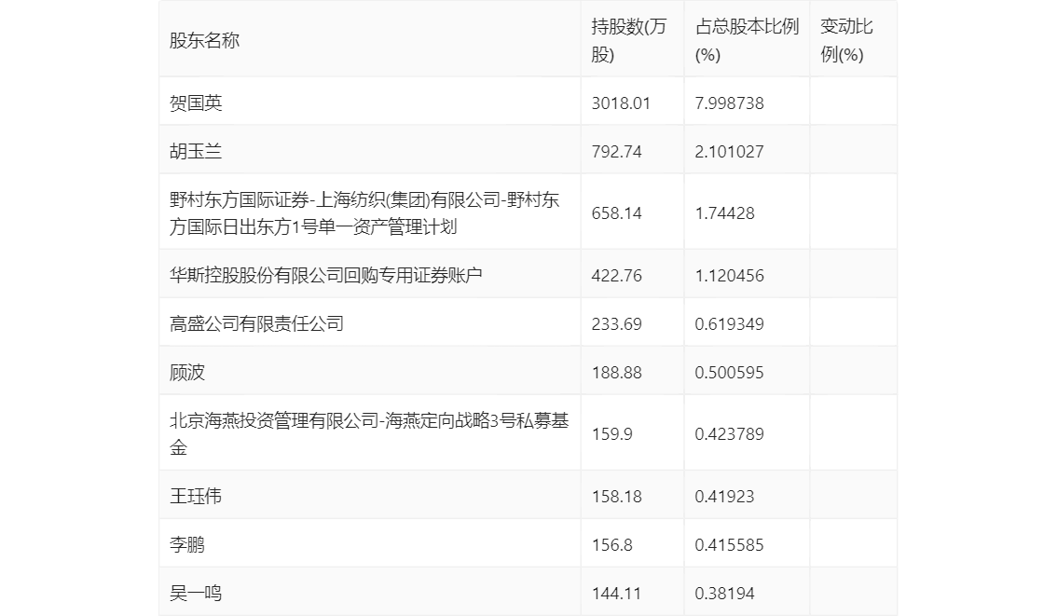Select shareholder name 胡玉兰

coord(196,152)
